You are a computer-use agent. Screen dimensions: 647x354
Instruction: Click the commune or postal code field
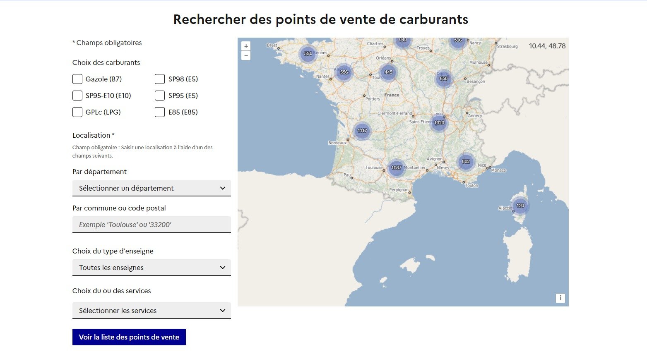point(152,225)
